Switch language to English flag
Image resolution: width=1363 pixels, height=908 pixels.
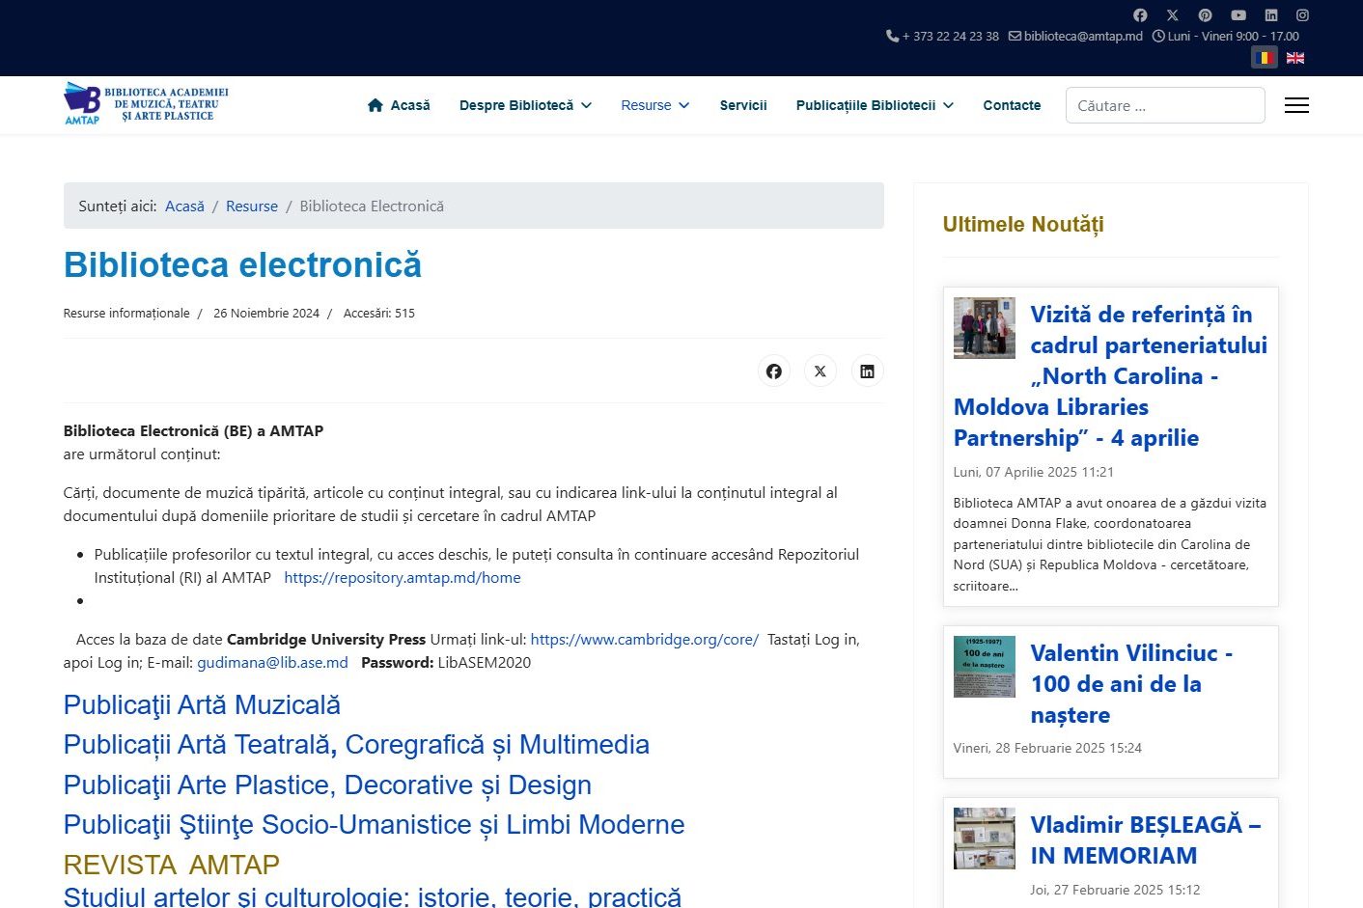click(1295, 58)
